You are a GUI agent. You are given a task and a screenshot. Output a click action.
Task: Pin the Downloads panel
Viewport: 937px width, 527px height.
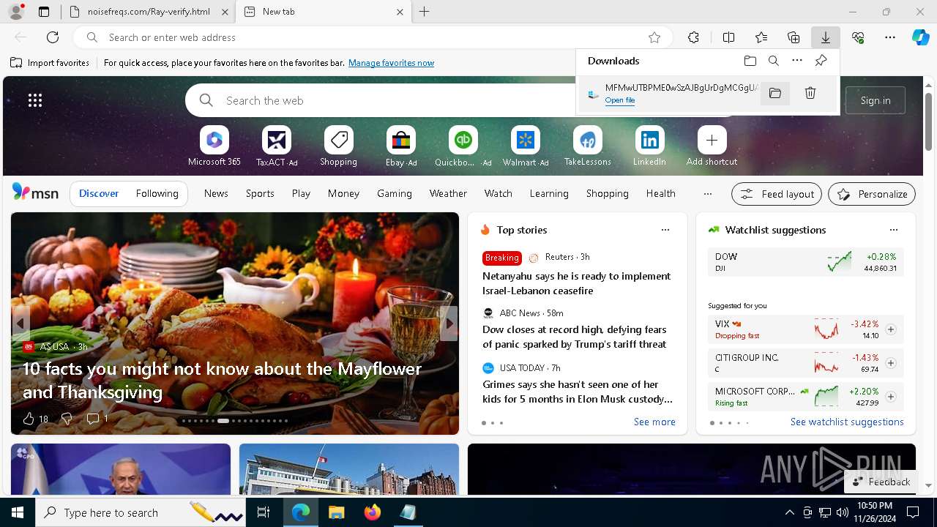point(821,61)
